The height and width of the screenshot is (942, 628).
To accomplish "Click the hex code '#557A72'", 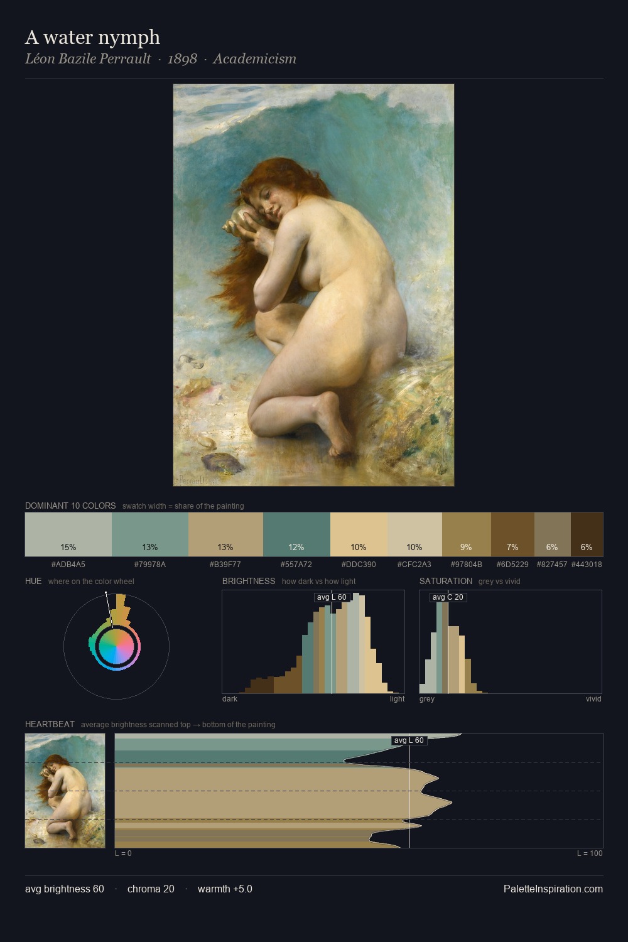I will 296,565.
